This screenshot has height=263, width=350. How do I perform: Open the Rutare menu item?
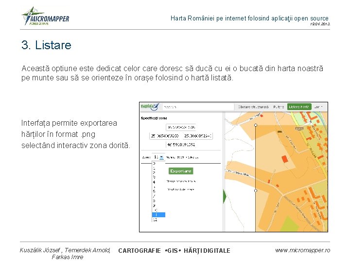pyautogui.click(x=279, y=107)
